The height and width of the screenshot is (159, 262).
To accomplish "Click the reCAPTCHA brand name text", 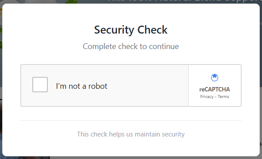I will coord(215,89).
